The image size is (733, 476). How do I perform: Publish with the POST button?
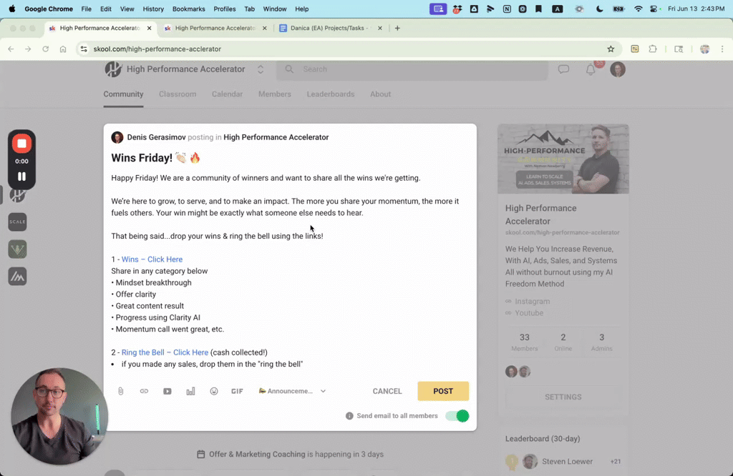(443, 391)
